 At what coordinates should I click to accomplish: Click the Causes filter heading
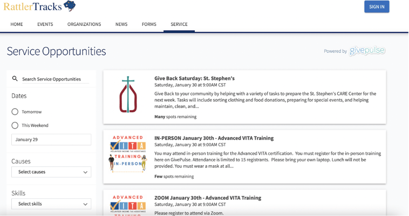point(21,161)
